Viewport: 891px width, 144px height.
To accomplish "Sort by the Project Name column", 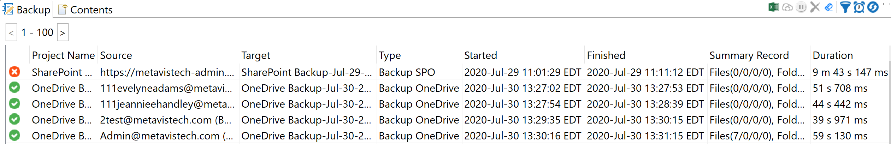I will tap(63, 55).
